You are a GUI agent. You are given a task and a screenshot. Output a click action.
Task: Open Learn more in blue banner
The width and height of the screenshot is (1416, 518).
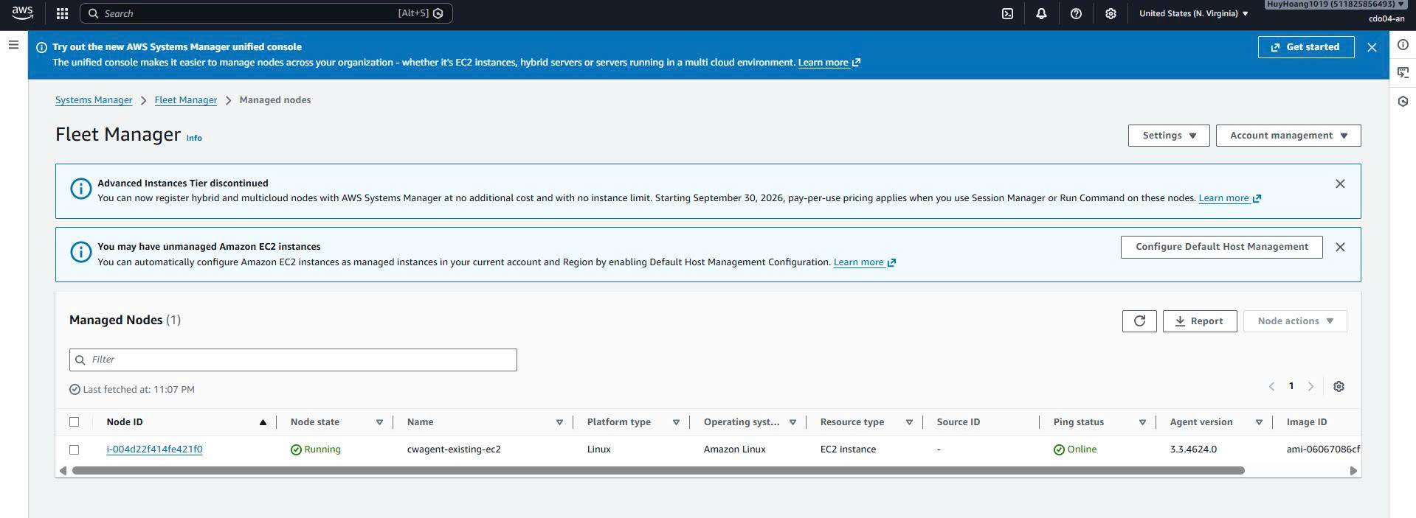[829, 63]
